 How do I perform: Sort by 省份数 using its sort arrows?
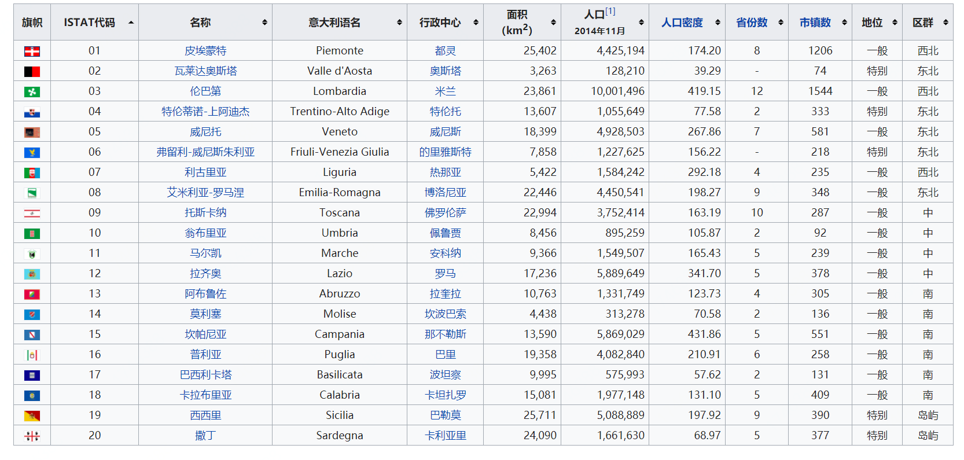click(x=781, y=23)
